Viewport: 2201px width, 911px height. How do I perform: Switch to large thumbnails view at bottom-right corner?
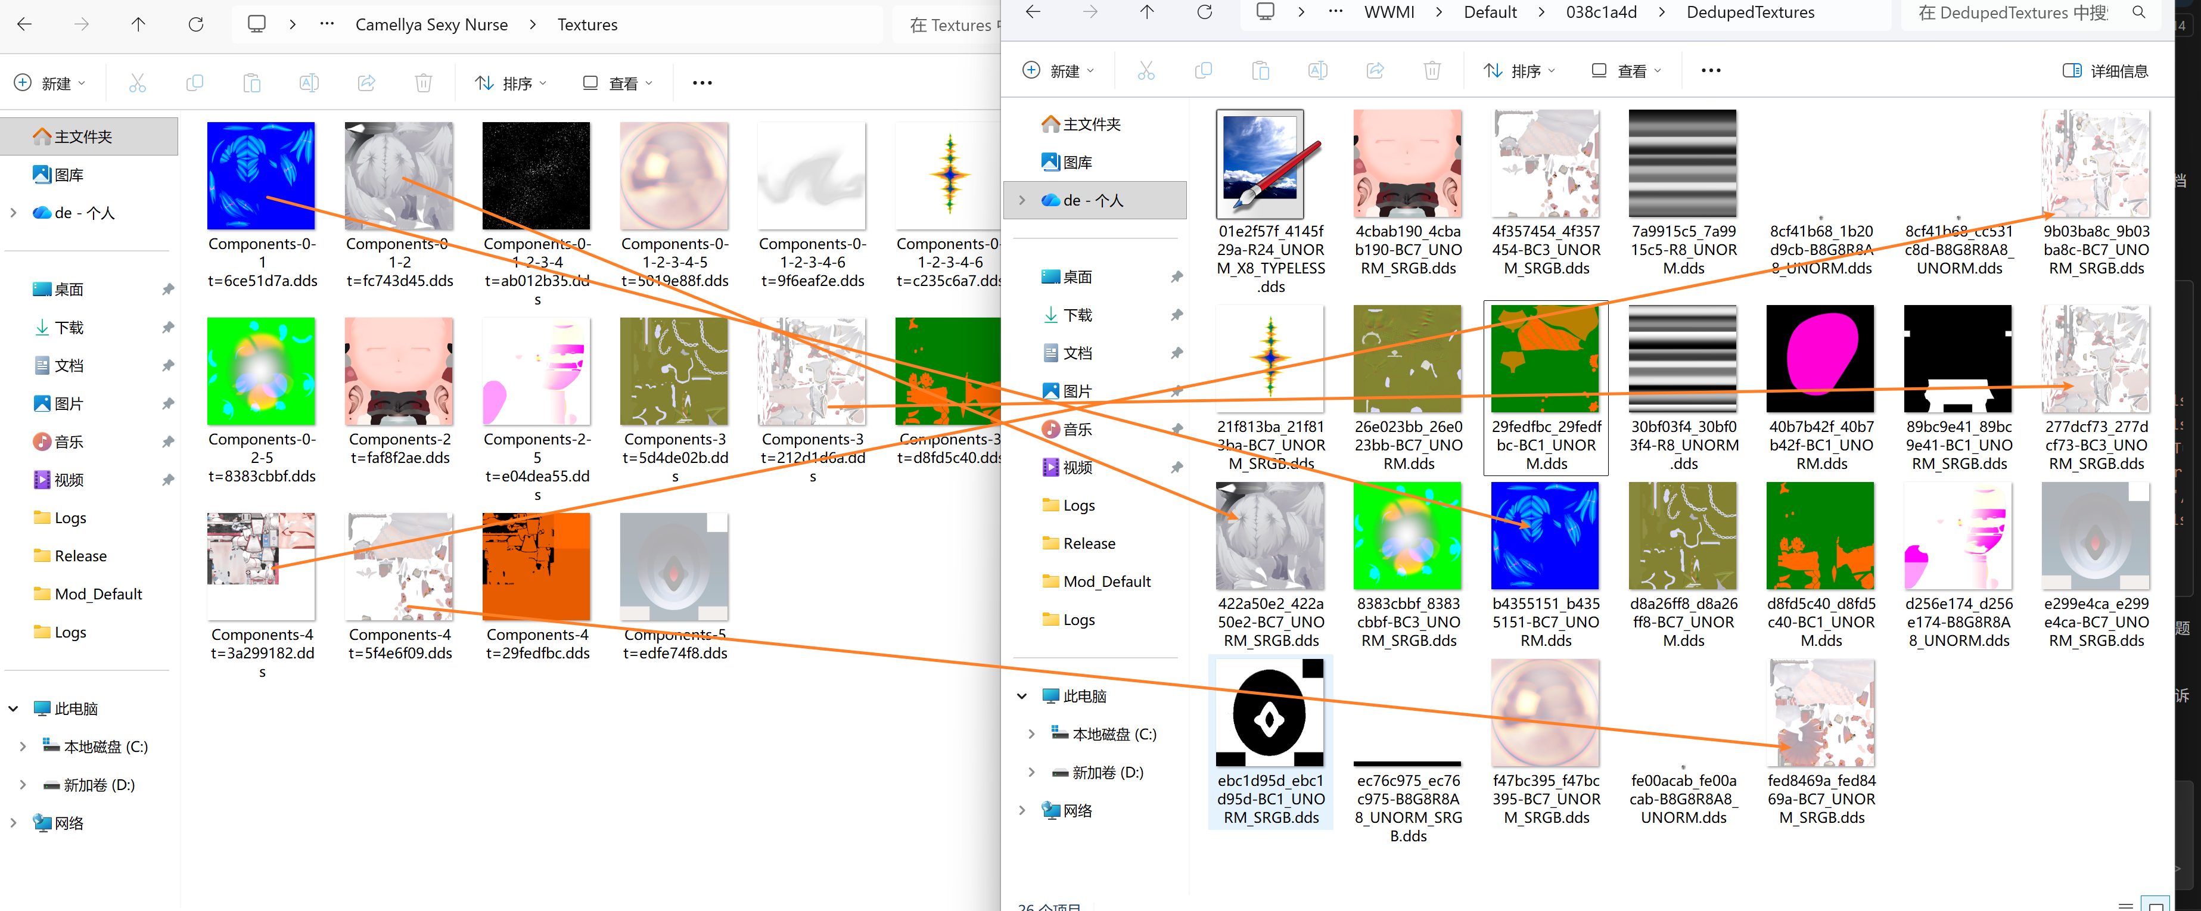click(x=2156, y=905)
